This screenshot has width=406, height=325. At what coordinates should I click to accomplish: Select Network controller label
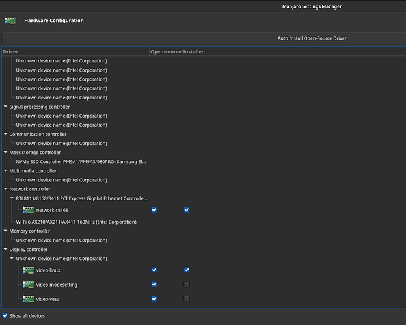(30, 189)
